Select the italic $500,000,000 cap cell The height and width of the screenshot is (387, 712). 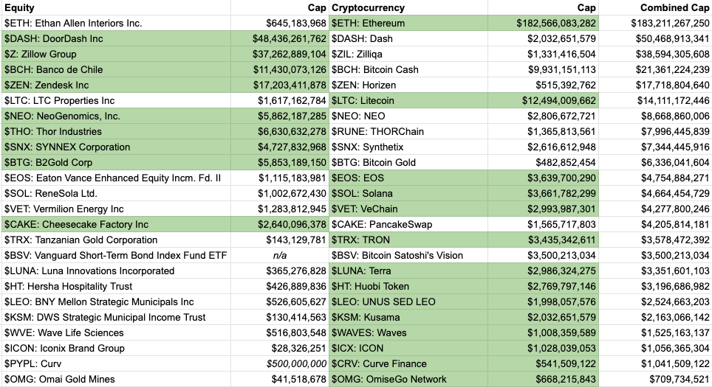tap(280, 363)
